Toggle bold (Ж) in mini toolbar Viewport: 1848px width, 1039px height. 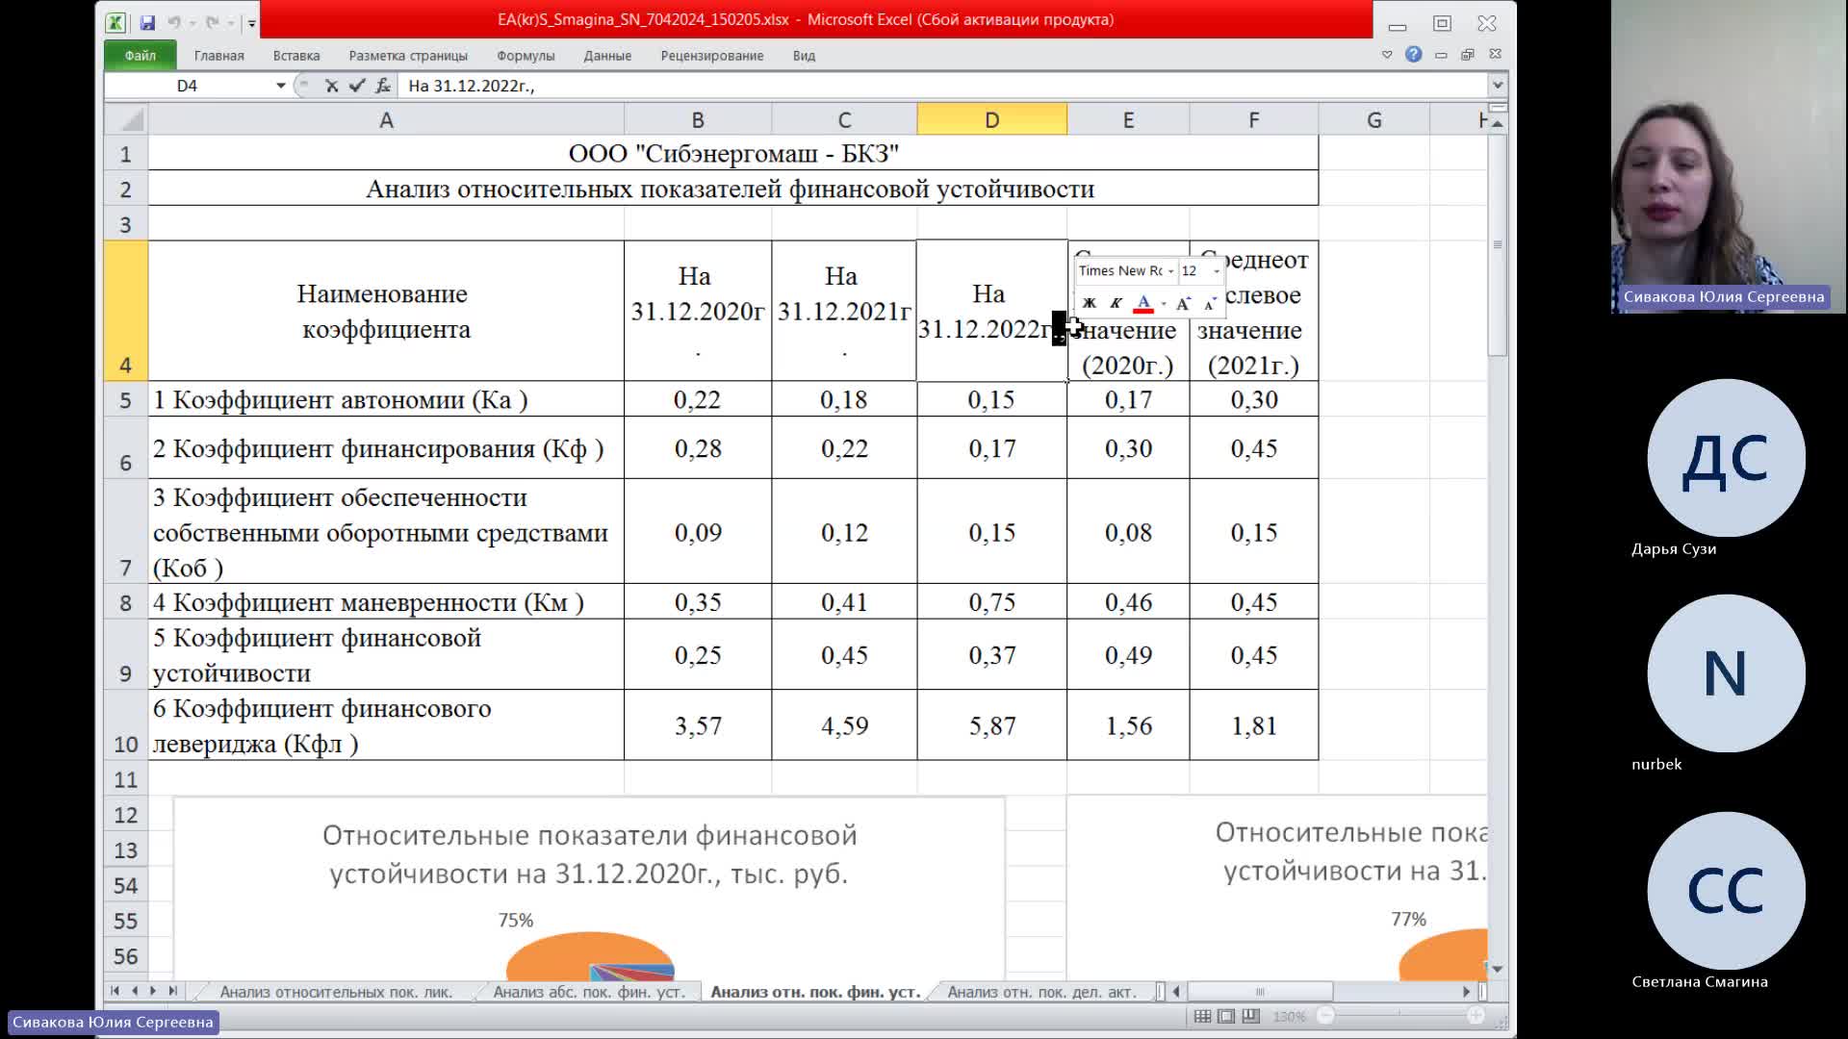[x=1090, y=303]
